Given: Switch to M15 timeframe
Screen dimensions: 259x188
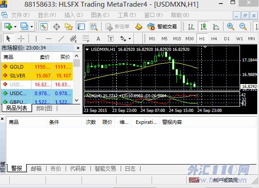Looking at the screenshot, I should pos(177,39).
